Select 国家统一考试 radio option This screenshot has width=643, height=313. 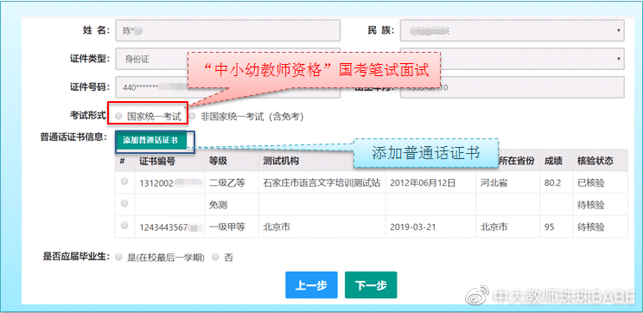tap(118, 117)
